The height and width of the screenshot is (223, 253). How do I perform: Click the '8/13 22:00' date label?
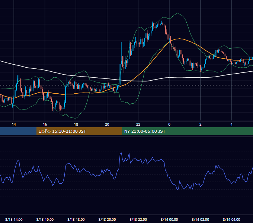pyautogui.click(x=138, y=219)
